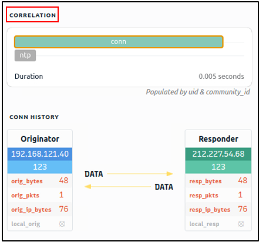
Task: Click the orig_bytes field row
Action: [x=40, y=181]
